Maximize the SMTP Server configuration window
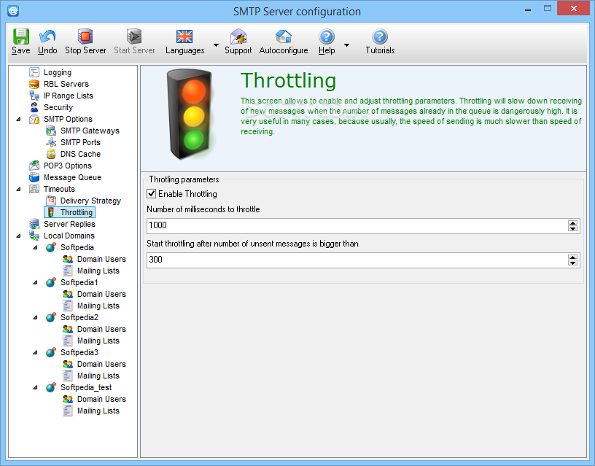Screen dimensions: 595x466 click(547, 8)
